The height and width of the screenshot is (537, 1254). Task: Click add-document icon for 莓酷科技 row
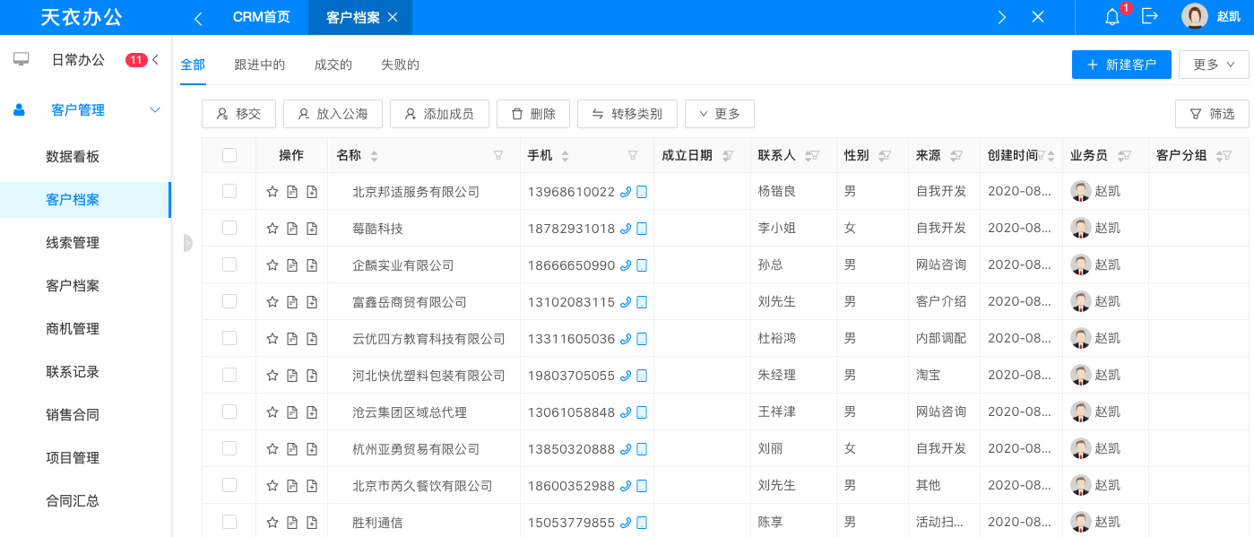pyautogui.click(x=312, y=229)
